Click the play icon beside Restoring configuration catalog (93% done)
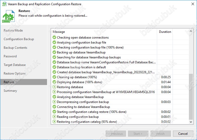The height and width of the screenshot is (140, 197). pyautogui.click(x=54, y=121)
